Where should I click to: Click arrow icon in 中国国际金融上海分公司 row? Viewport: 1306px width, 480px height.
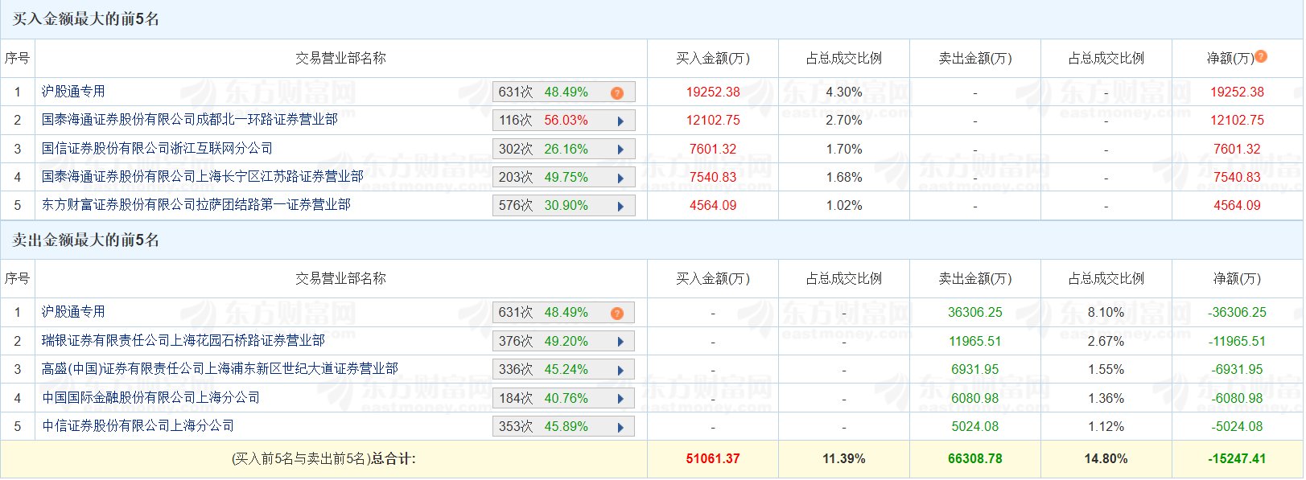click(620, 399)
